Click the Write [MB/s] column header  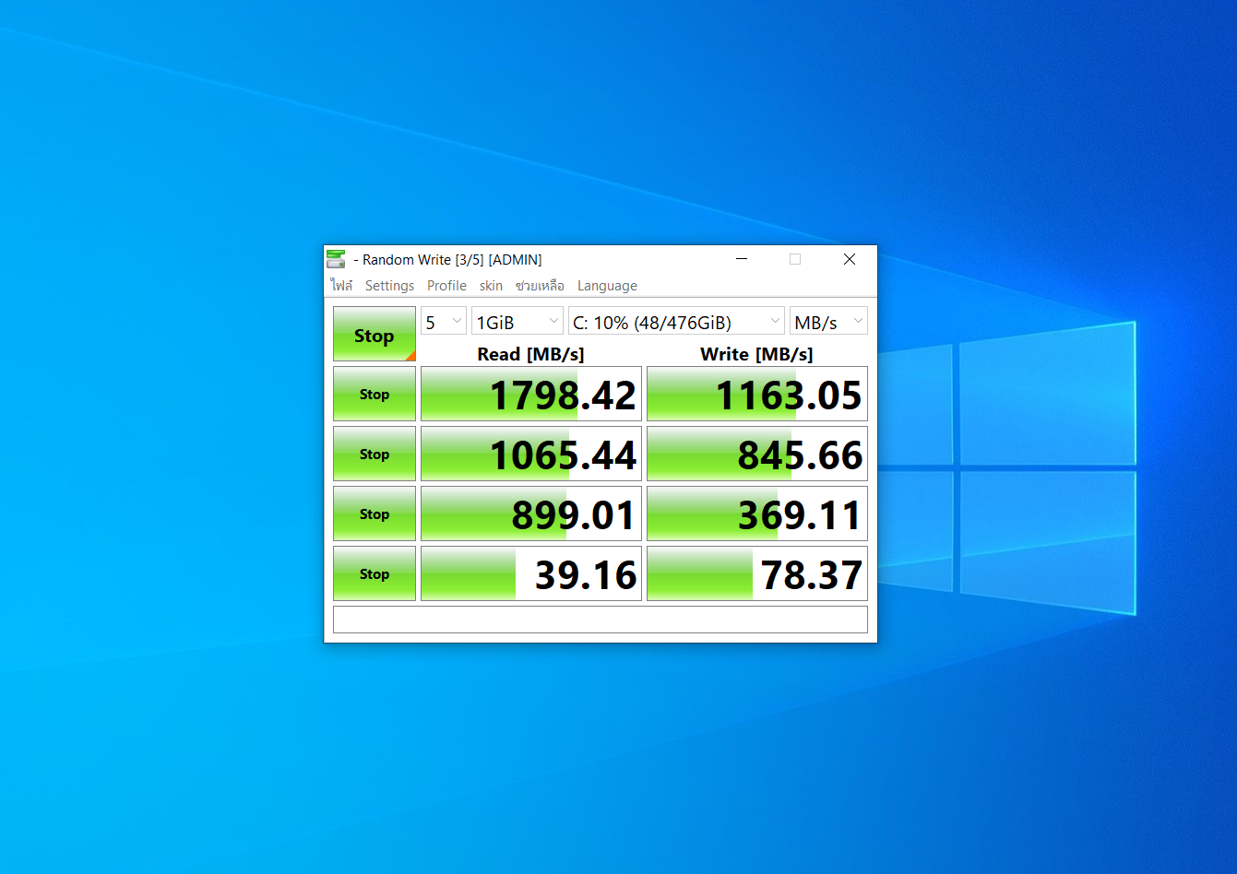[756, 354]
